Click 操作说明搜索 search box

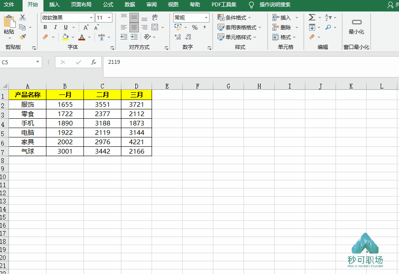pos(275,5)
